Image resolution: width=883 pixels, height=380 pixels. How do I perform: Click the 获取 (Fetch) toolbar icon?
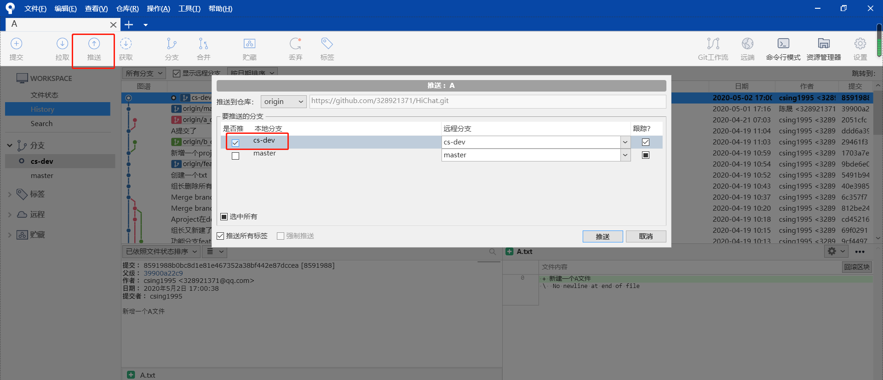[126, 44]
